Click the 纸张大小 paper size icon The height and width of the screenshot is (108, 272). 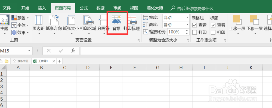pos(71,20)
